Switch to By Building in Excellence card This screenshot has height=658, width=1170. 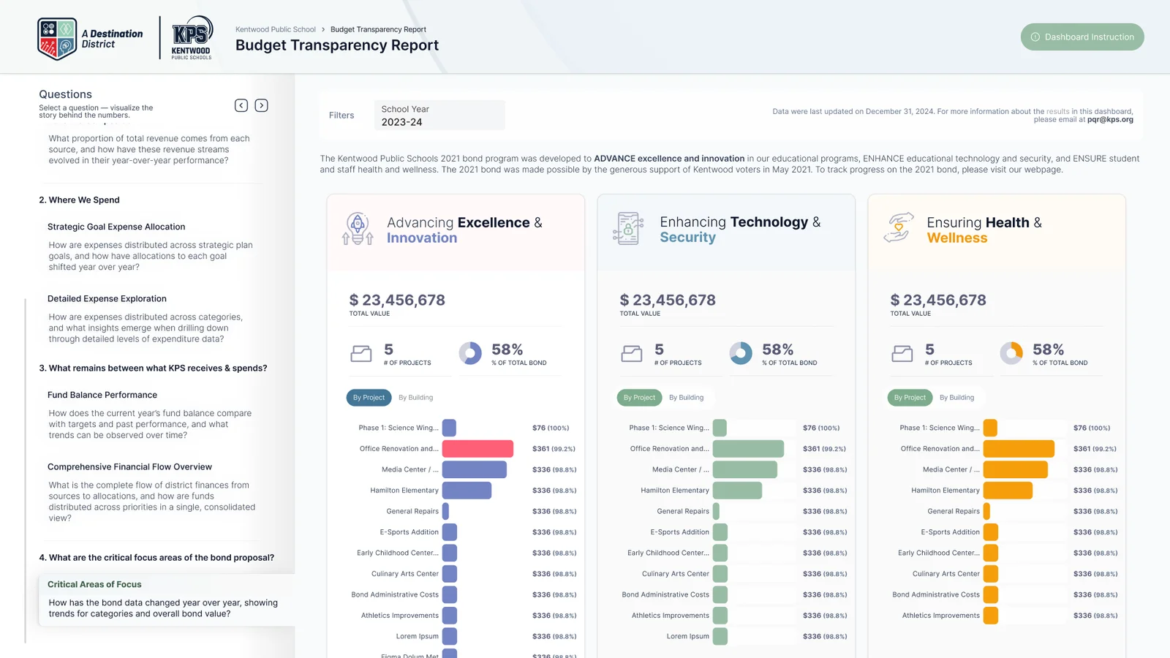[416, 398]
